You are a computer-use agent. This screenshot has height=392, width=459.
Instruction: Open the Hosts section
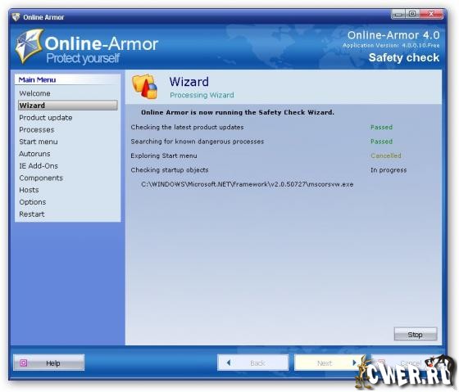pyautogui.click(x=29, y=190)
